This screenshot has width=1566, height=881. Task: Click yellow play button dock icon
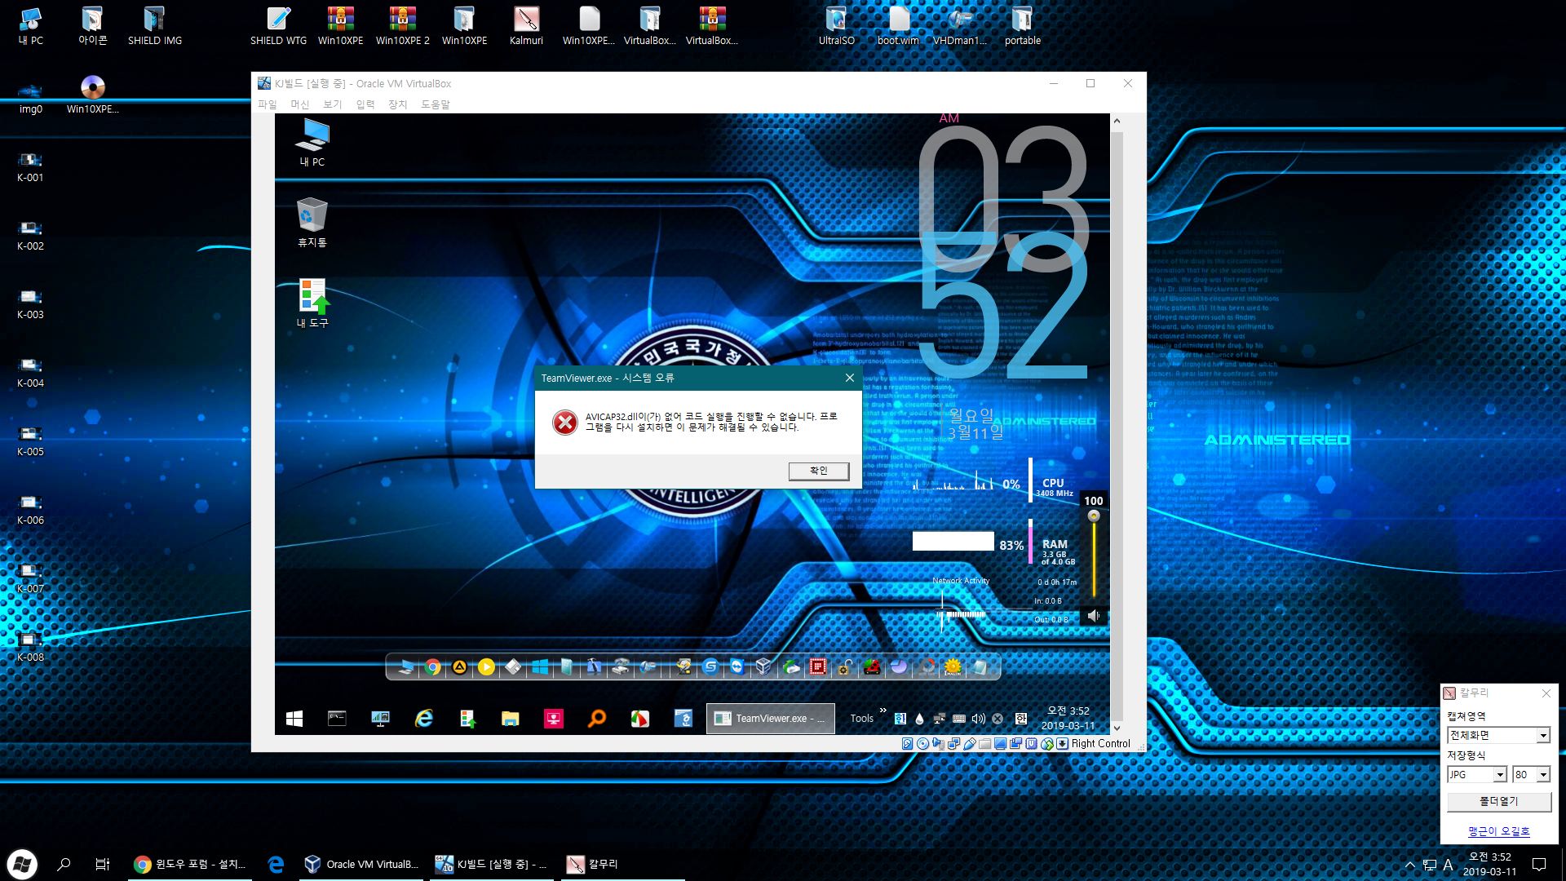coord(486,667)
